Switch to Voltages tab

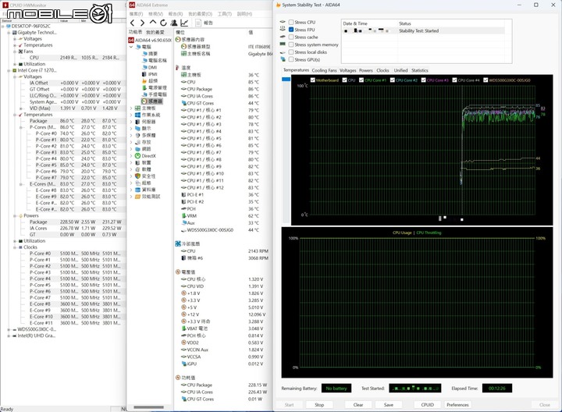(x=347, y=70)
